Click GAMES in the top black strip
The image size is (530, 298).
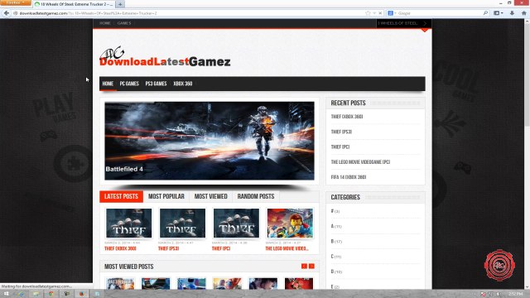pos(124,23)
